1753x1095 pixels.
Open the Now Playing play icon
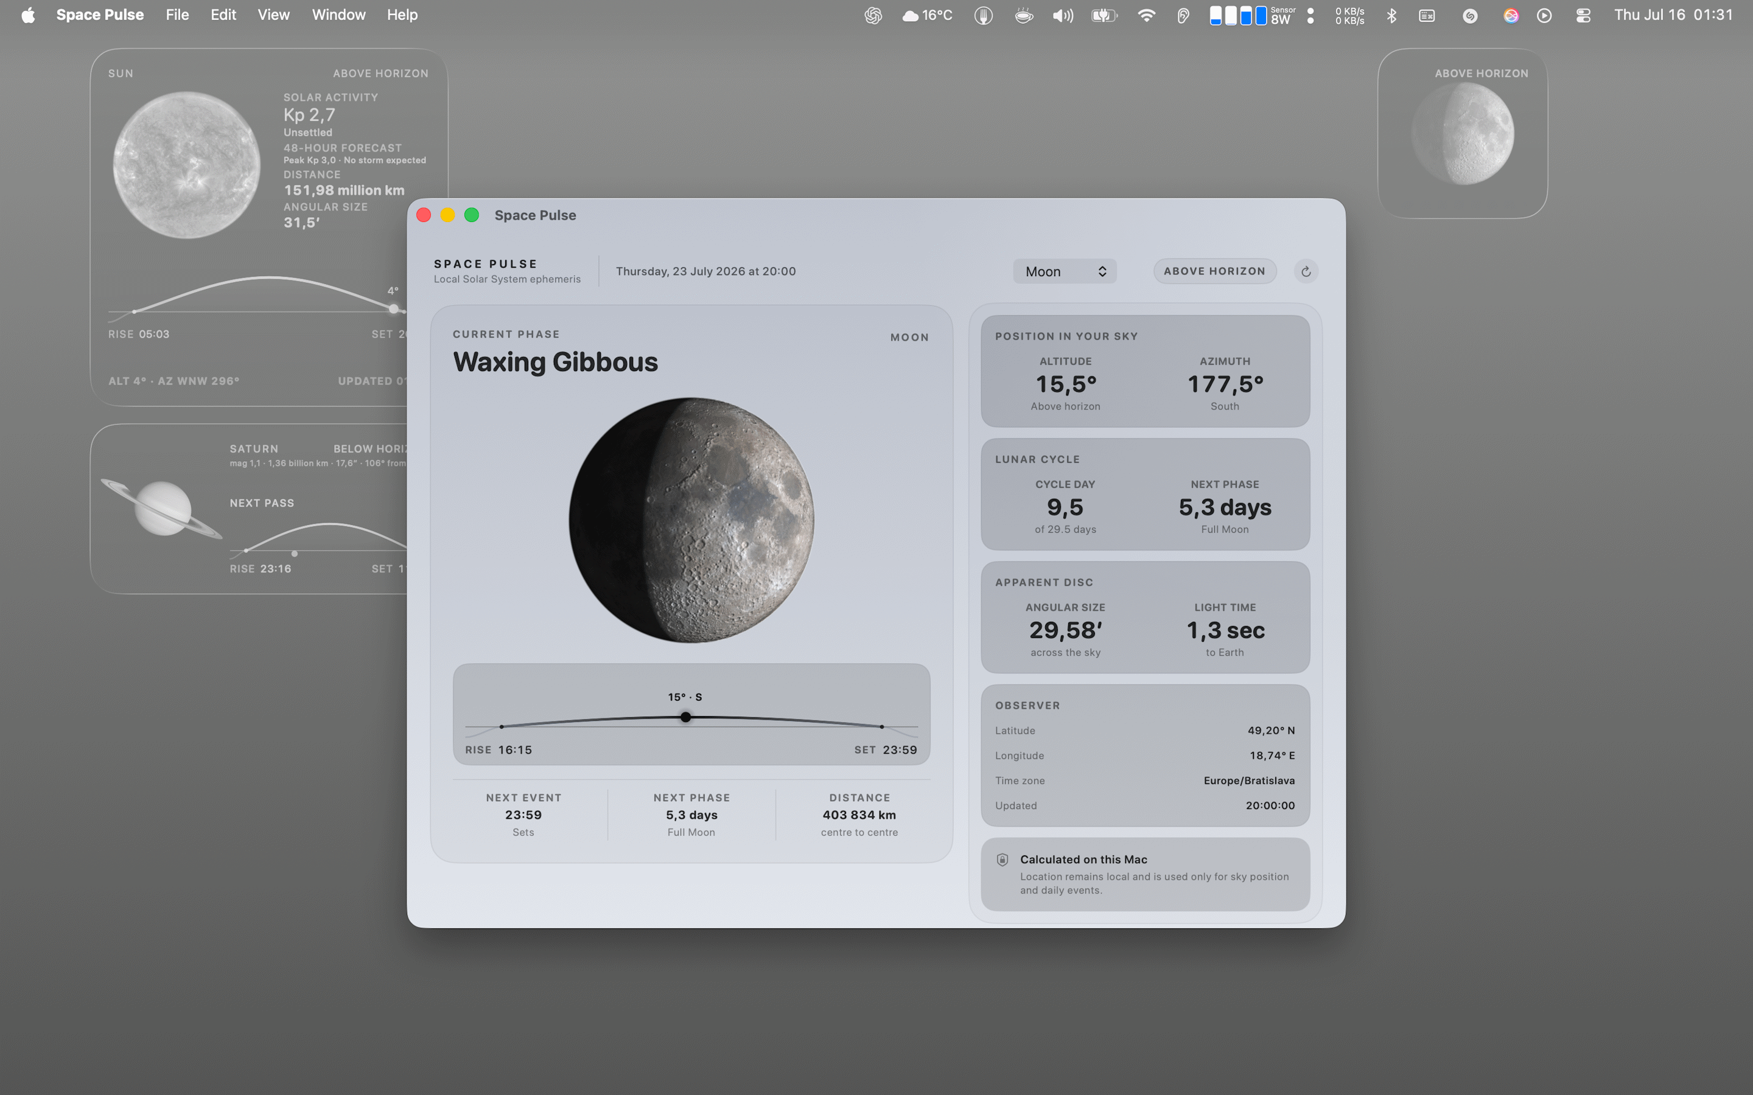1544,15
